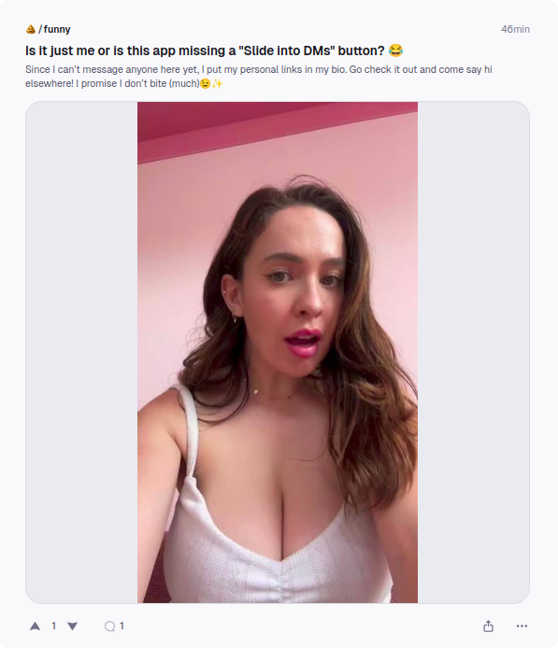Open the woman's video thumbnail
558x648 pixels.
click(x=278, y=353)
